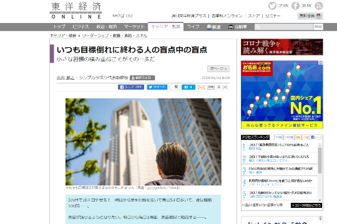This screenshot has width=337, height=224.
Task: Switch ranking to the 24-hour tab
Action: [289, 137]
